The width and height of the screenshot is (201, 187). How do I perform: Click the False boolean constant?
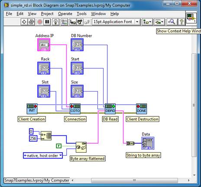click(58, 146)
